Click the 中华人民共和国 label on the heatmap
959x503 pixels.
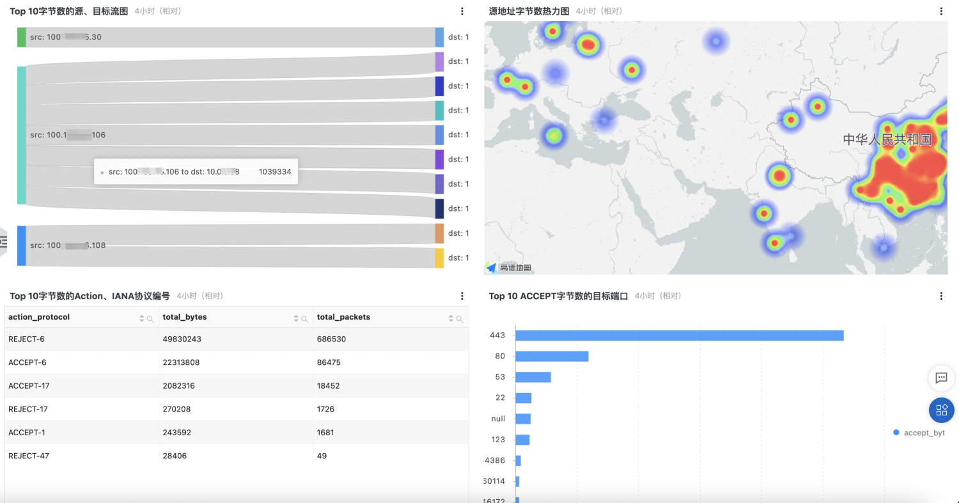point(887,139)
